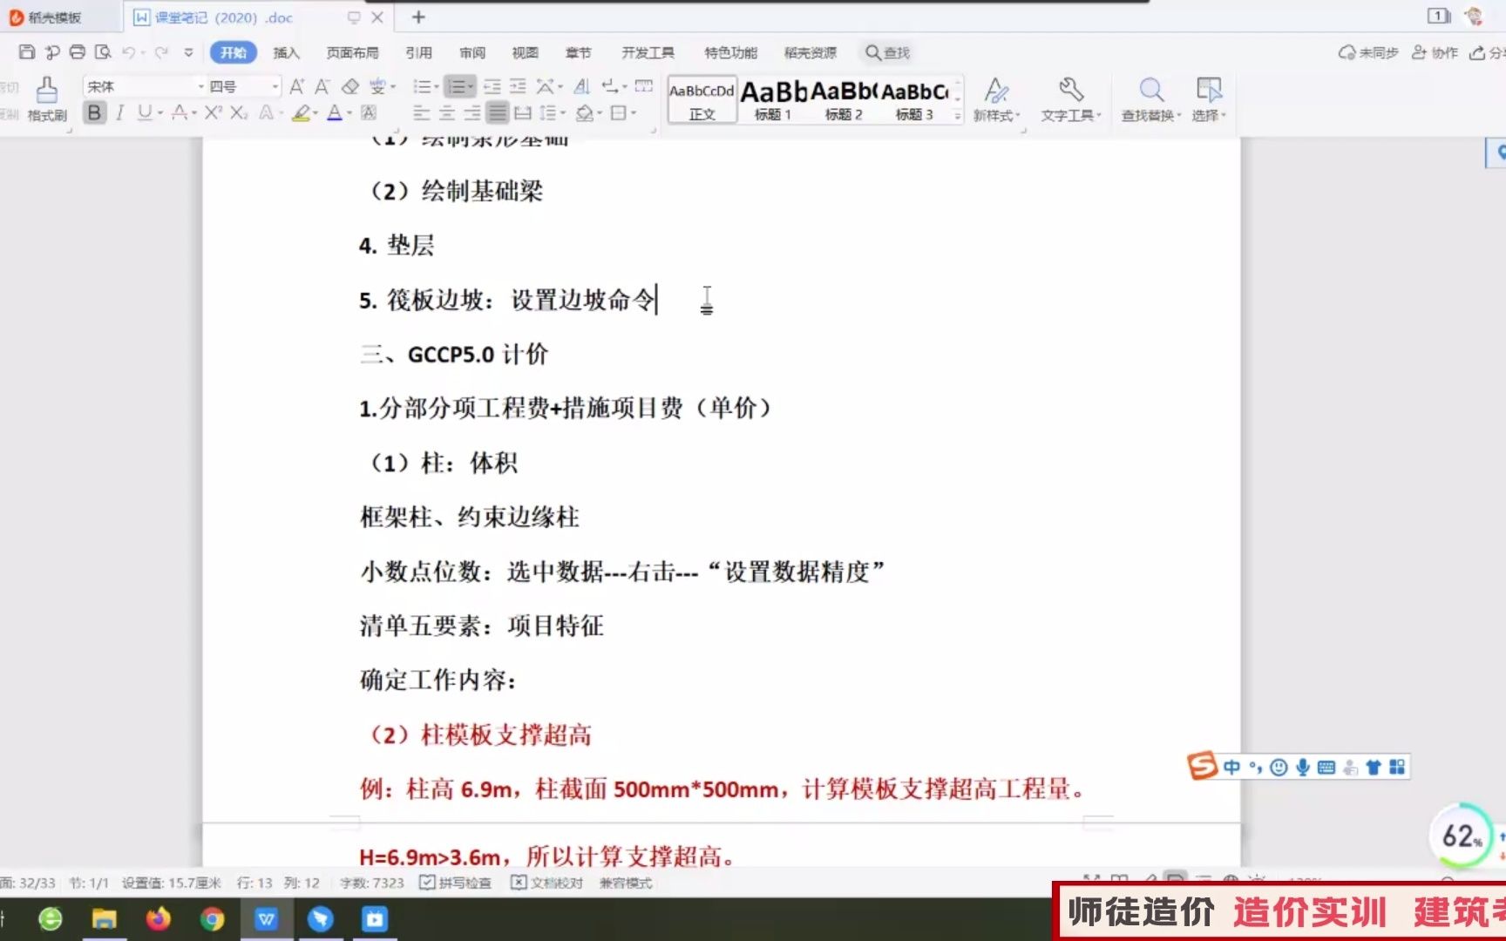Viewport: 1506px width, 941px height.
Task: Expand the font color dropdown arrow
Action: coord(349,113)
